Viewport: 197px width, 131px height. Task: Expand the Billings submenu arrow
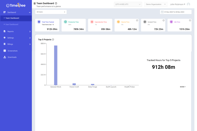(x=30, y=44)
